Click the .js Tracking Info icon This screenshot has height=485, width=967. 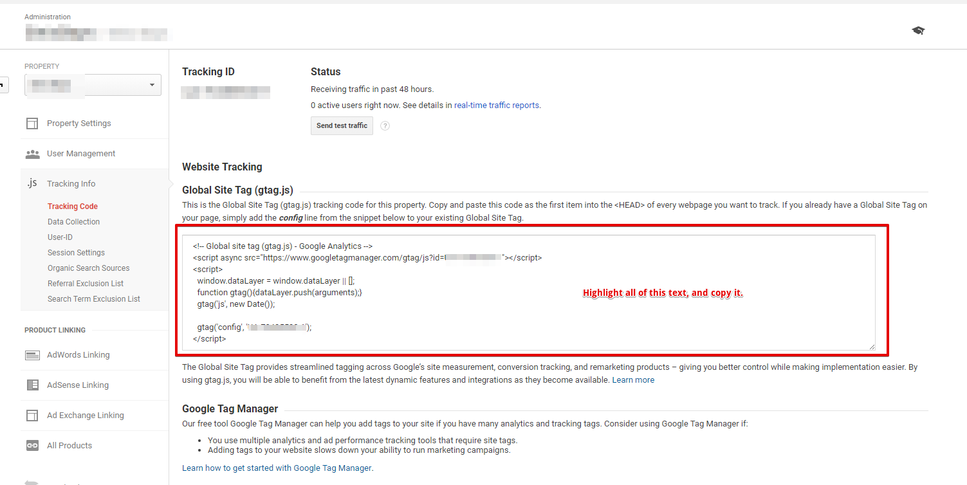(32, 183)
